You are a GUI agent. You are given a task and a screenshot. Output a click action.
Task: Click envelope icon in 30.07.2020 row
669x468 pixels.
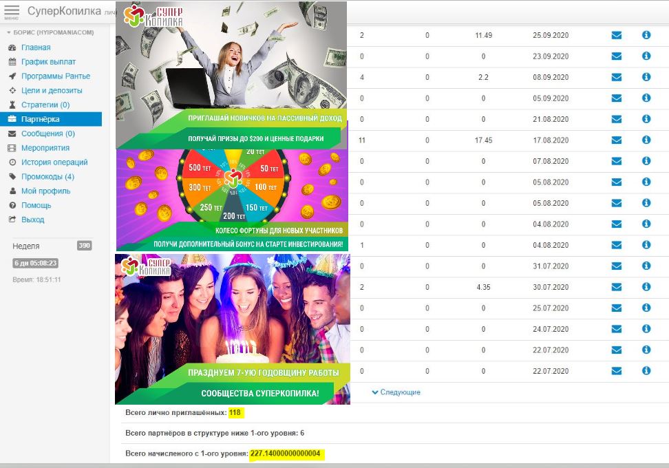[x=616, y=288]
